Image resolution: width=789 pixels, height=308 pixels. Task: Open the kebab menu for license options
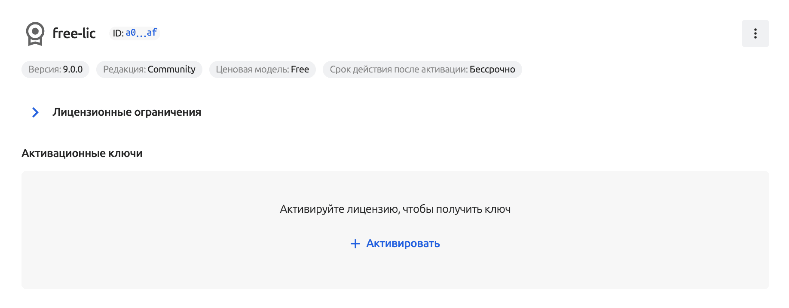click(x=755, y=33)
